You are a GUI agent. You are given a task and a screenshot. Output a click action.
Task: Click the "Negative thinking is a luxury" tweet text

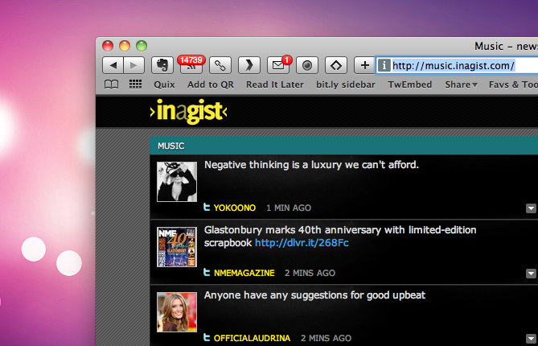click(x=311, y=165)
